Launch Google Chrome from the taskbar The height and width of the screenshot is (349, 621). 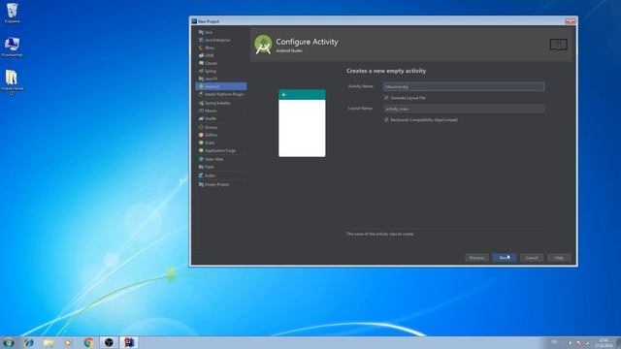pyautogui.click(x=88, y=342)
